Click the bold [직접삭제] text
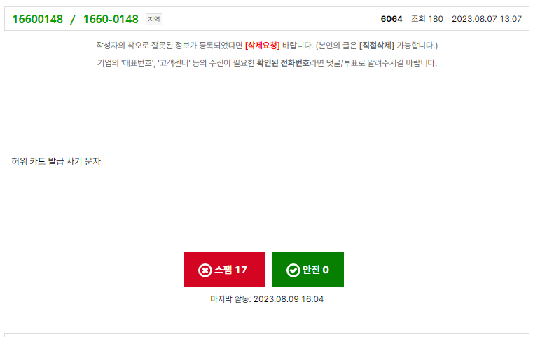This screenshot has width=540, height=337. click(376, 46)
